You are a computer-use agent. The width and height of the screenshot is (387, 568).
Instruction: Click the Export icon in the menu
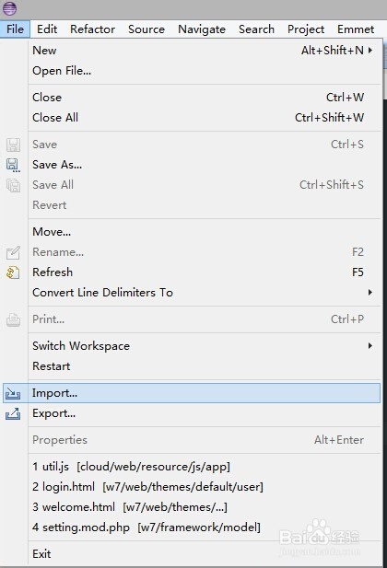pyautogui.click(x=13, y=413)
